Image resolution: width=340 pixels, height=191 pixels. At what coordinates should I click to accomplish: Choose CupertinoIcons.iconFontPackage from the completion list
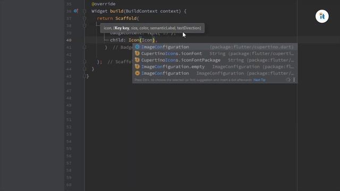215,60
